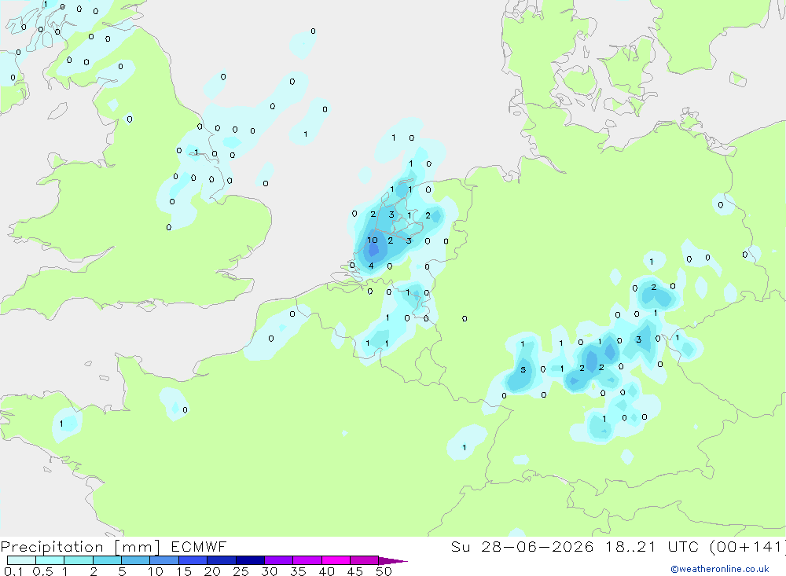The height and width of the screenshot is (576, 786).
Task: Click the '10' precipitation value over Netherlands
Action: [x=373, y=240]
